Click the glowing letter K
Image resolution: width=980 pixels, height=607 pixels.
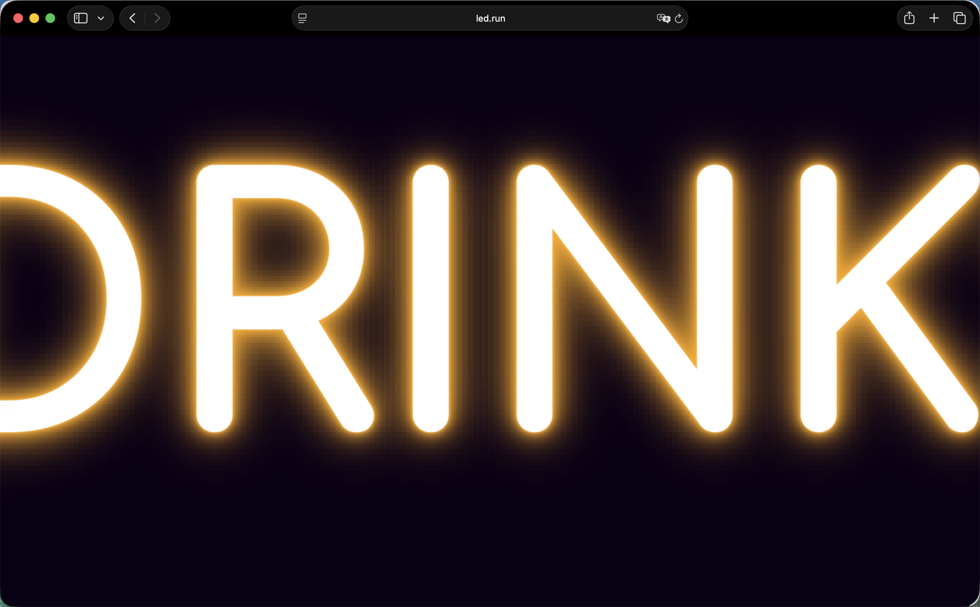[818, 298]
